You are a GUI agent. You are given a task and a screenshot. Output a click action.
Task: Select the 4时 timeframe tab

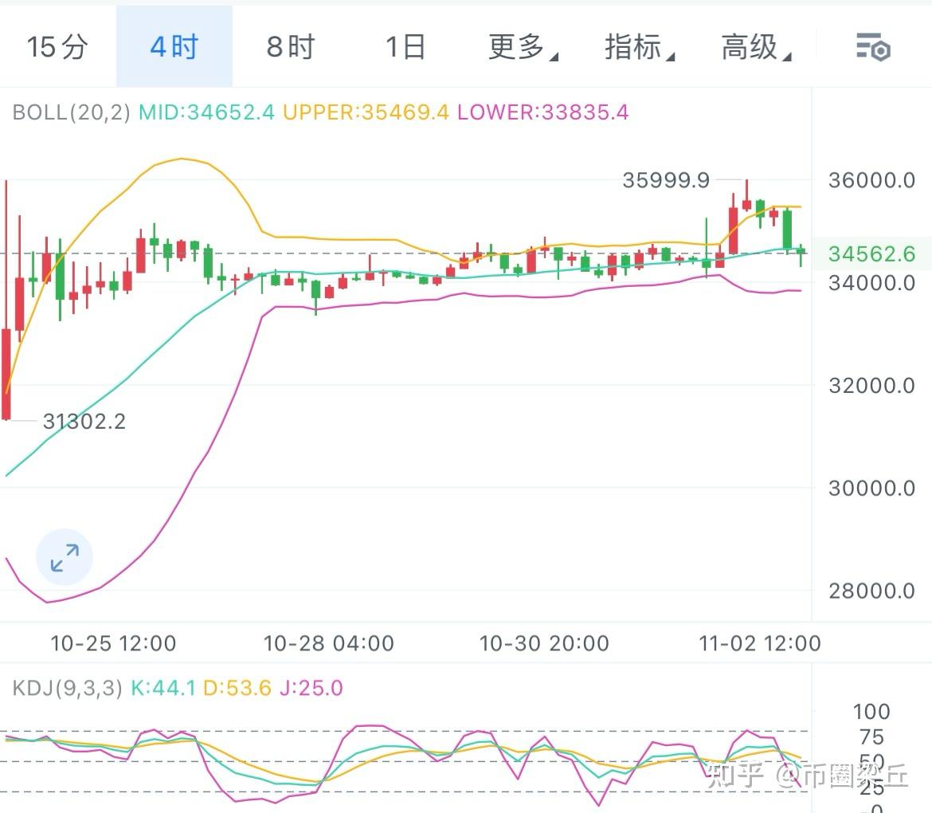point(174,46)
